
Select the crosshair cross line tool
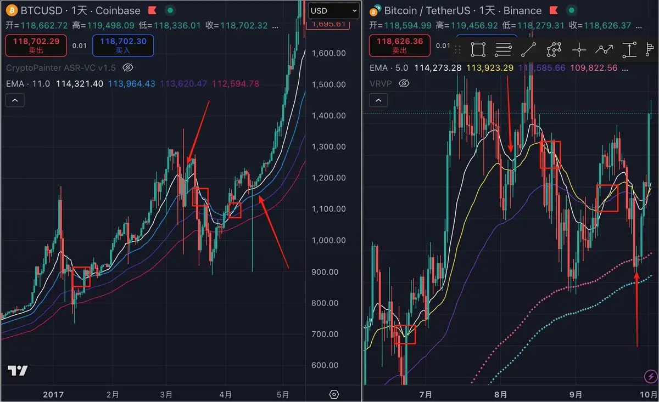coord(579,50)
